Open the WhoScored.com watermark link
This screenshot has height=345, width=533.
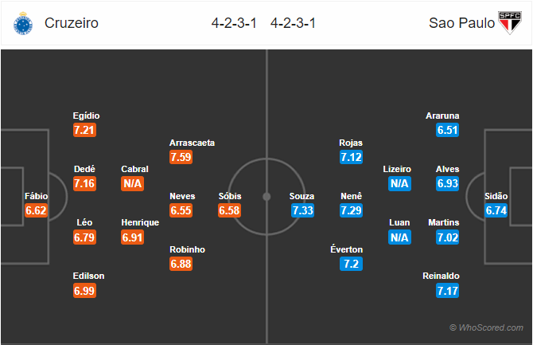click(x=486, y=327)
